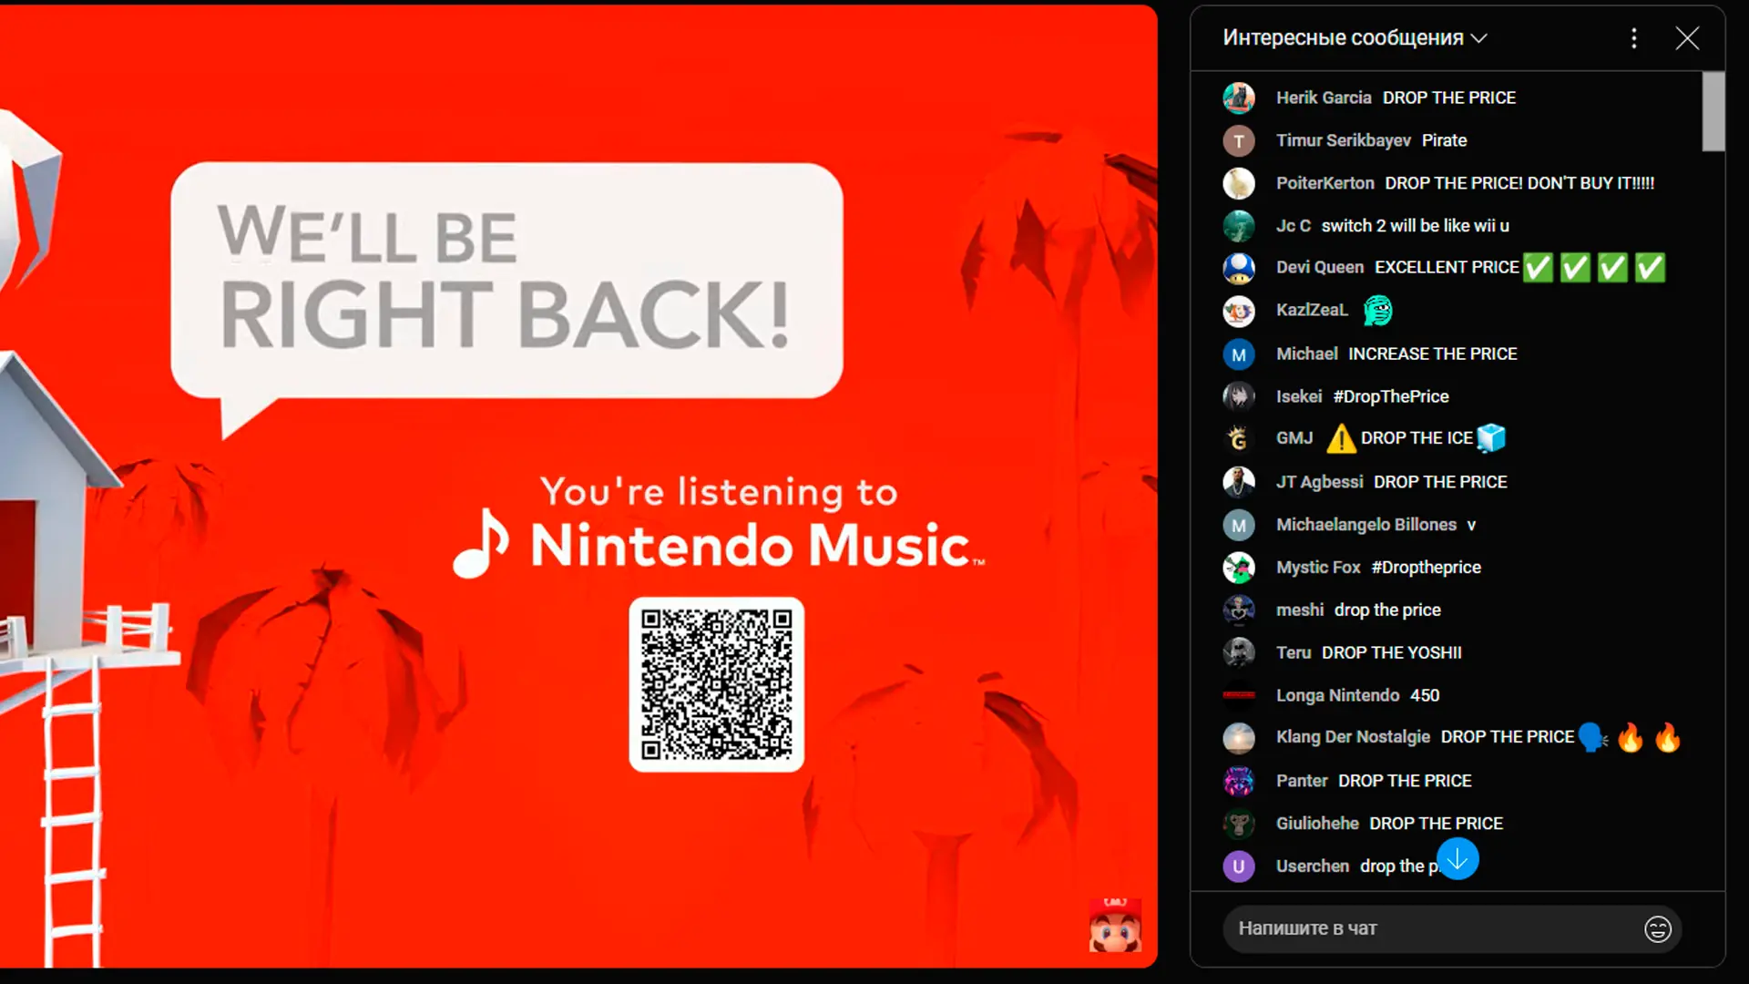Open Michael's blue M avatar
1749x984 pixels.
(1239, 354)
